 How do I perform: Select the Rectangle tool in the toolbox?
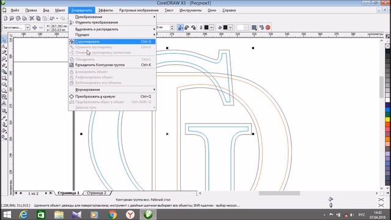[x=4, y=78]
